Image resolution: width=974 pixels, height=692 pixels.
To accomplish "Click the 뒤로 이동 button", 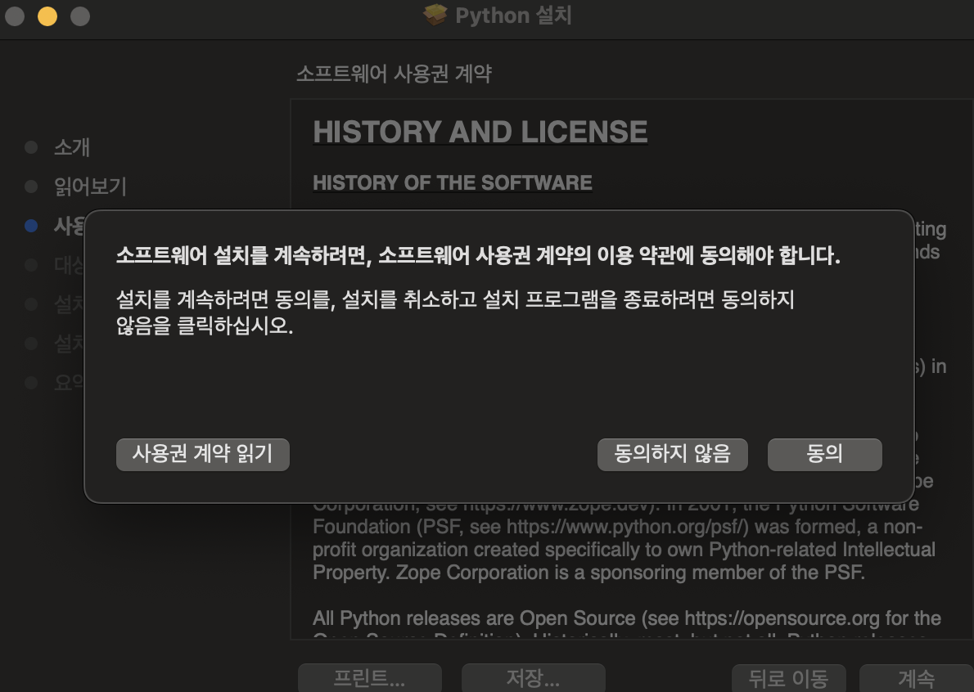I will [x=788, y=678].
